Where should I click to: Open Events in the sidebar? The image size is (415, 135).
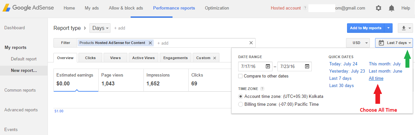click(x=11, y=130)
